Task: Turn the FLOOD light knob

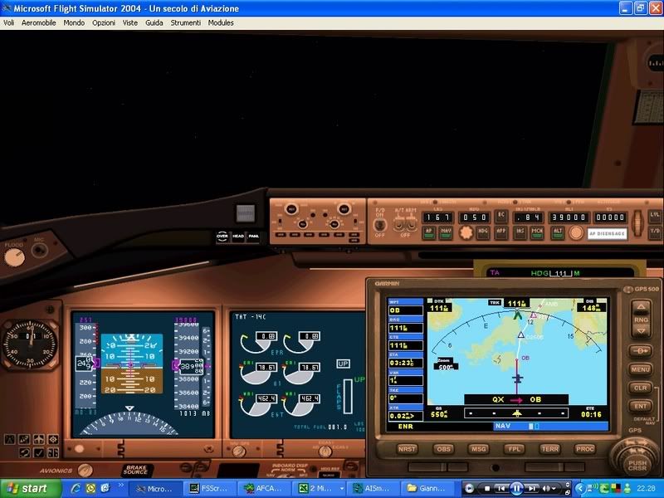Action: click(15, 257)
